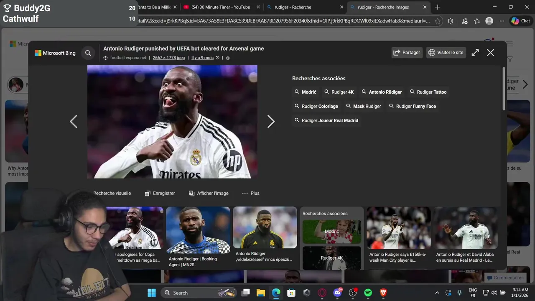The width and height of the screenshot is (535, 301).
Task: Select Rudiger Tattoo related search chip
Action: click(428, 92)
